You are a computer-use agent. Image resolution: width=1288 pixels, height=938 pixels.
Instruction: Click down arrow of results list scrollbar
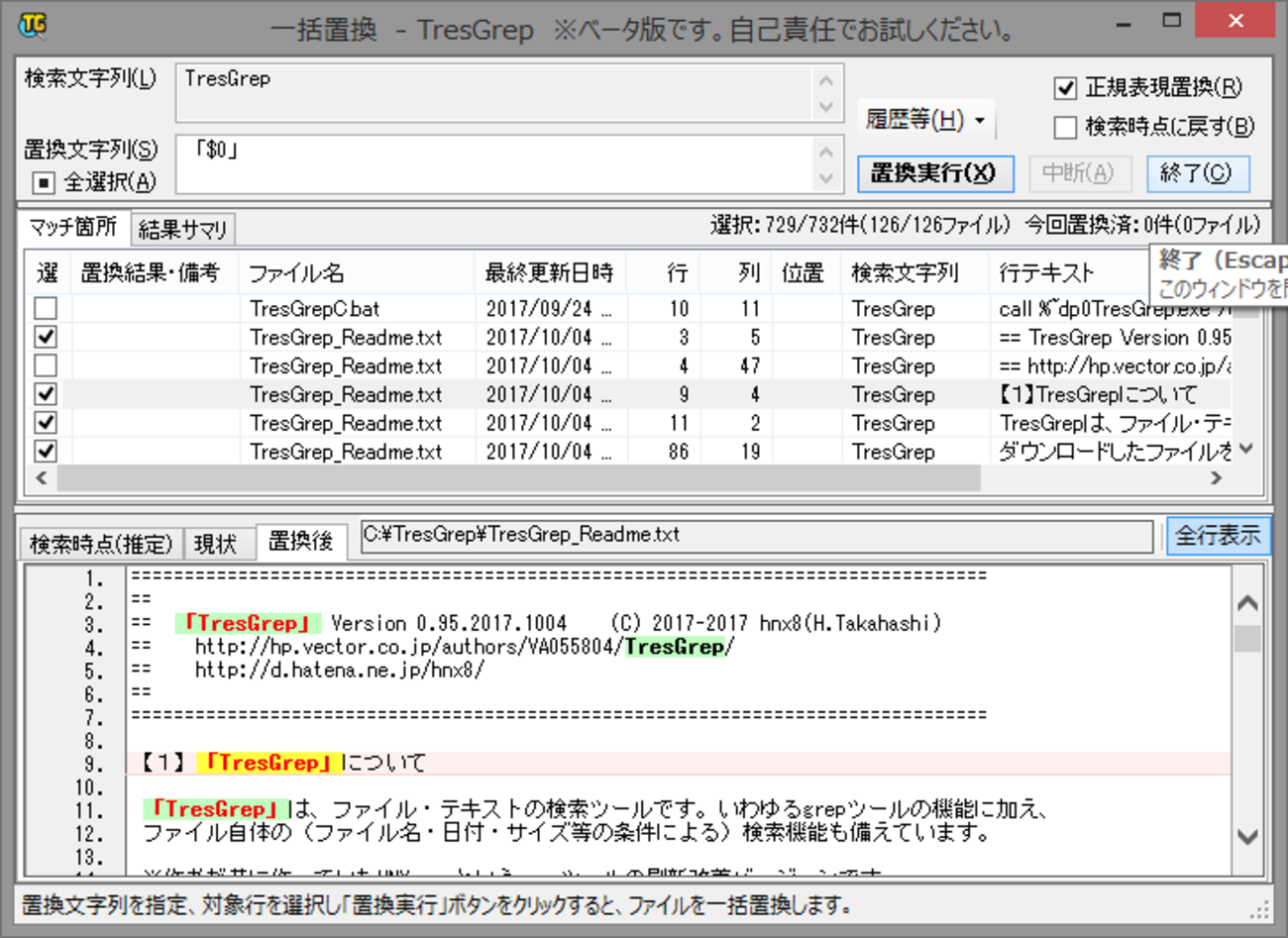tap(1246, 449)
